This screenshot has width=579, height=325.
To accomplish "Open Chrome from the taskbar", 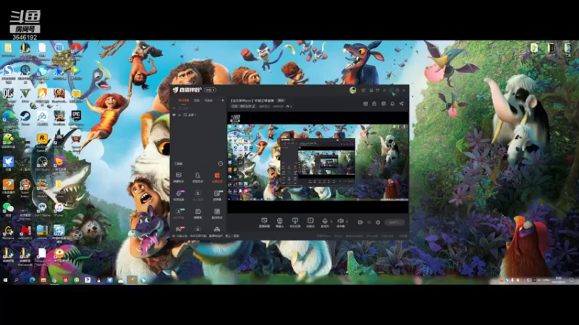I will pos(54,280).
